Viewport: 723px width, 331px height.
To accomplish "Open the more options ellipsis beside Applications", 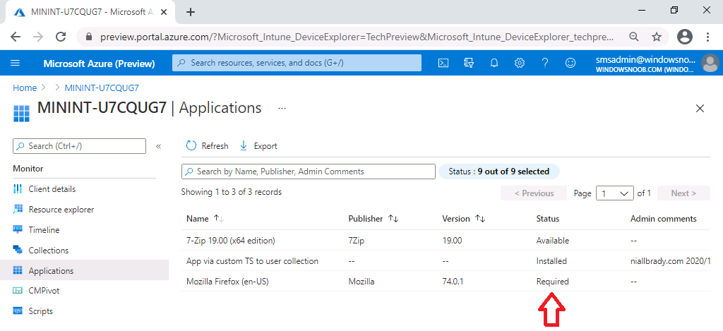I will coord(282,109).
